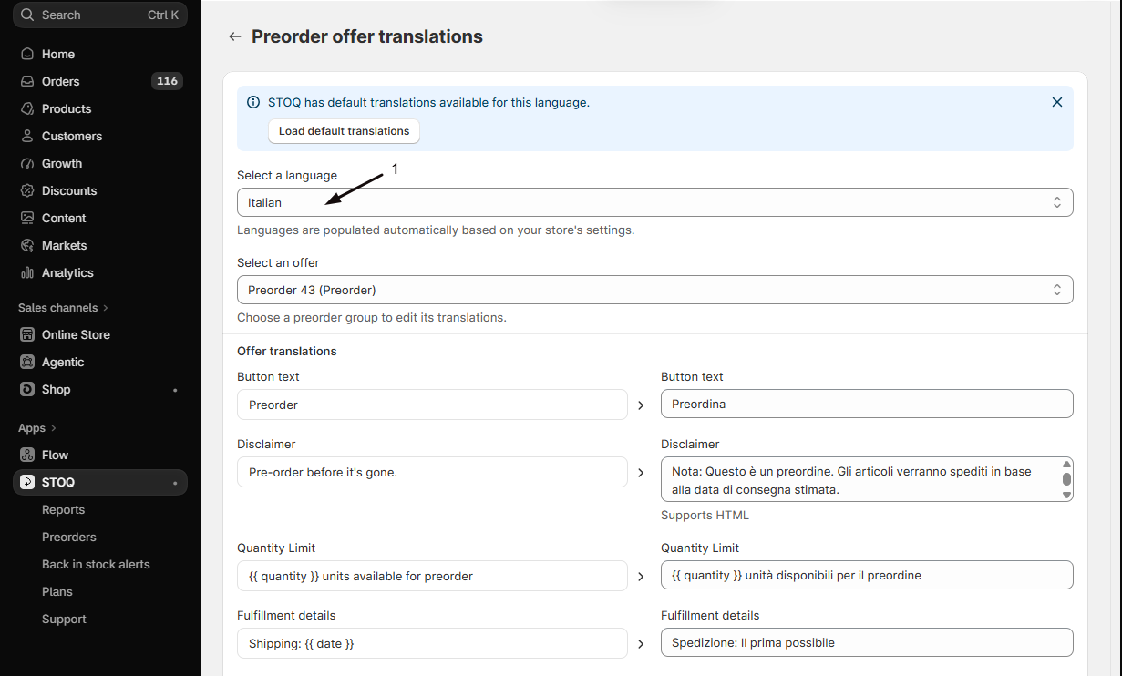Click the arrow beside Fulfillment details field
This screenshot has height=676, width=1122.
pyautogui.click(x=641, y=643)
